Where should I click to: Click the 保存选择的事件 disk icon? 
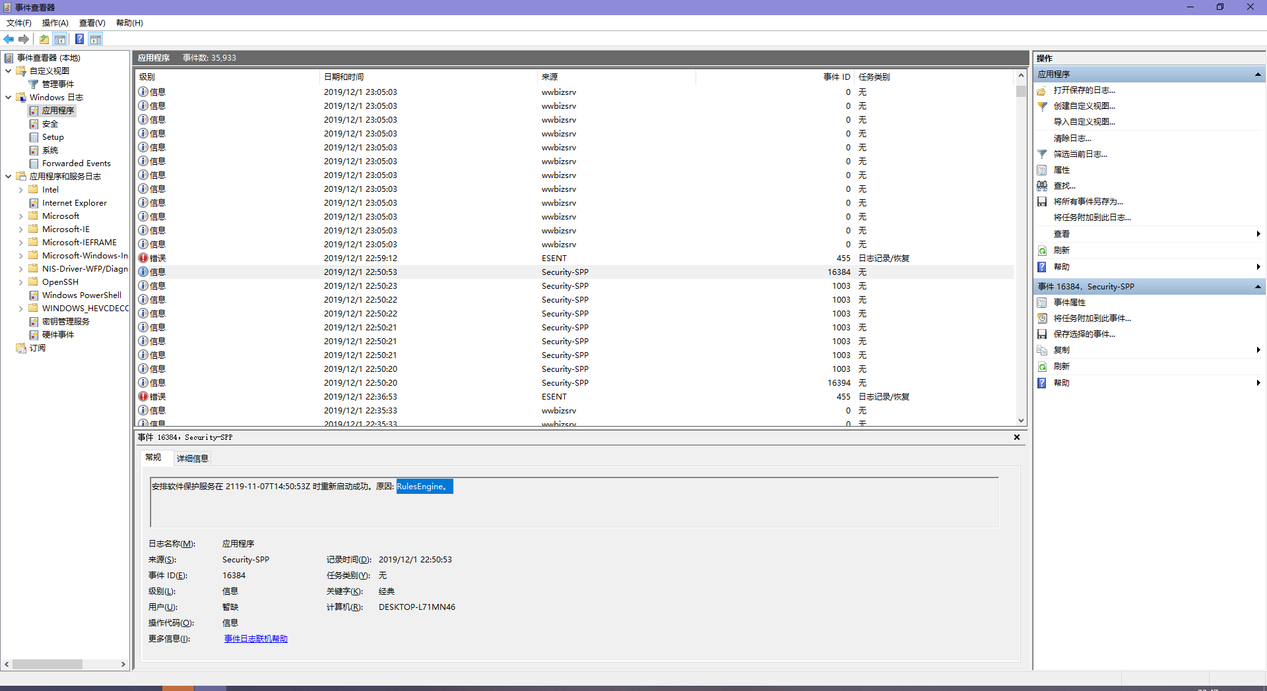click(1042, 334)
